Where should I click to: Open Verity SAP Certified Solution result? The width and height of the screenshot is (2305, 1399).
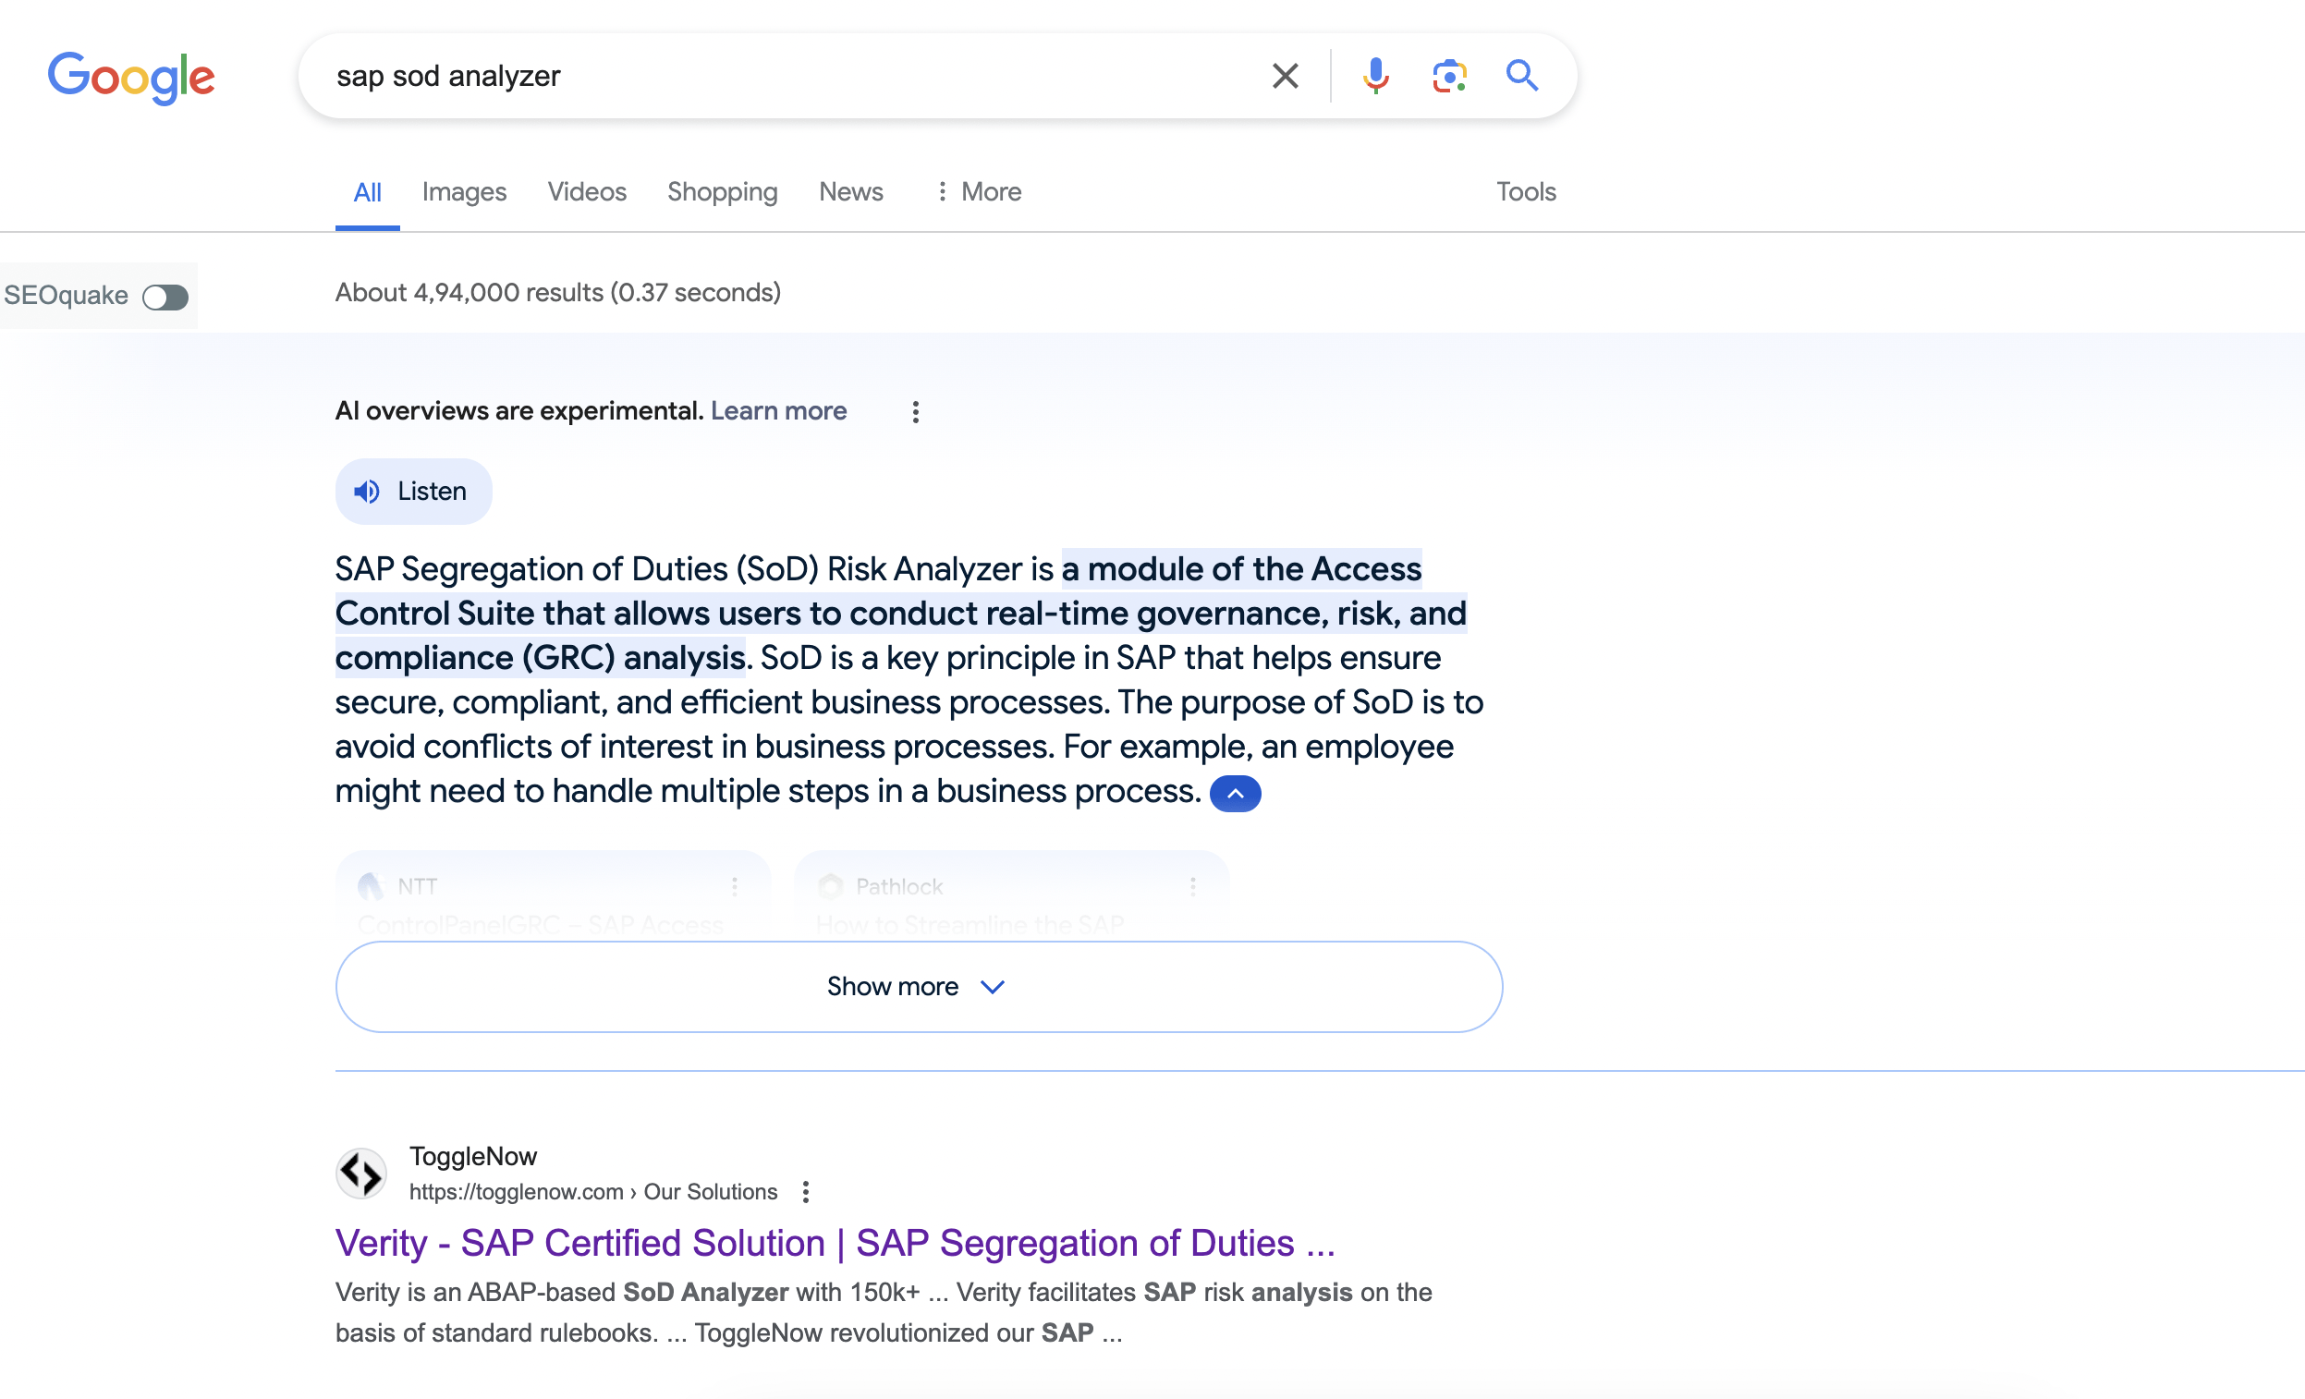click(835, 1243)
